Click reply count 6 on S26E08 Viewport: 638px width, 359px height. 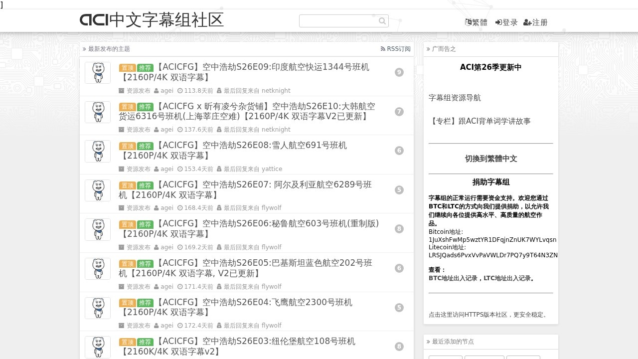(x=399, y=151)
